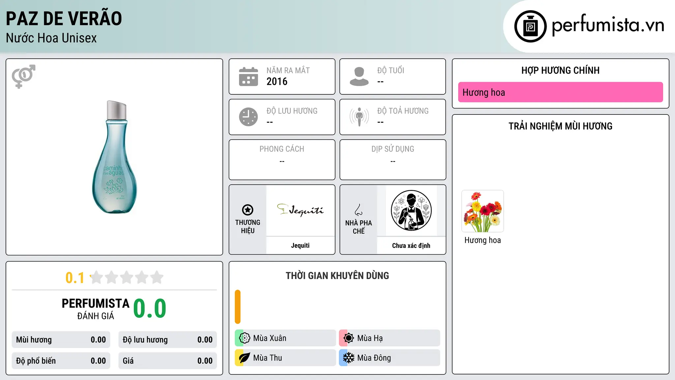Click the Hương hoa flower bouquet thumbnail
675x380 pixels.
483,211
